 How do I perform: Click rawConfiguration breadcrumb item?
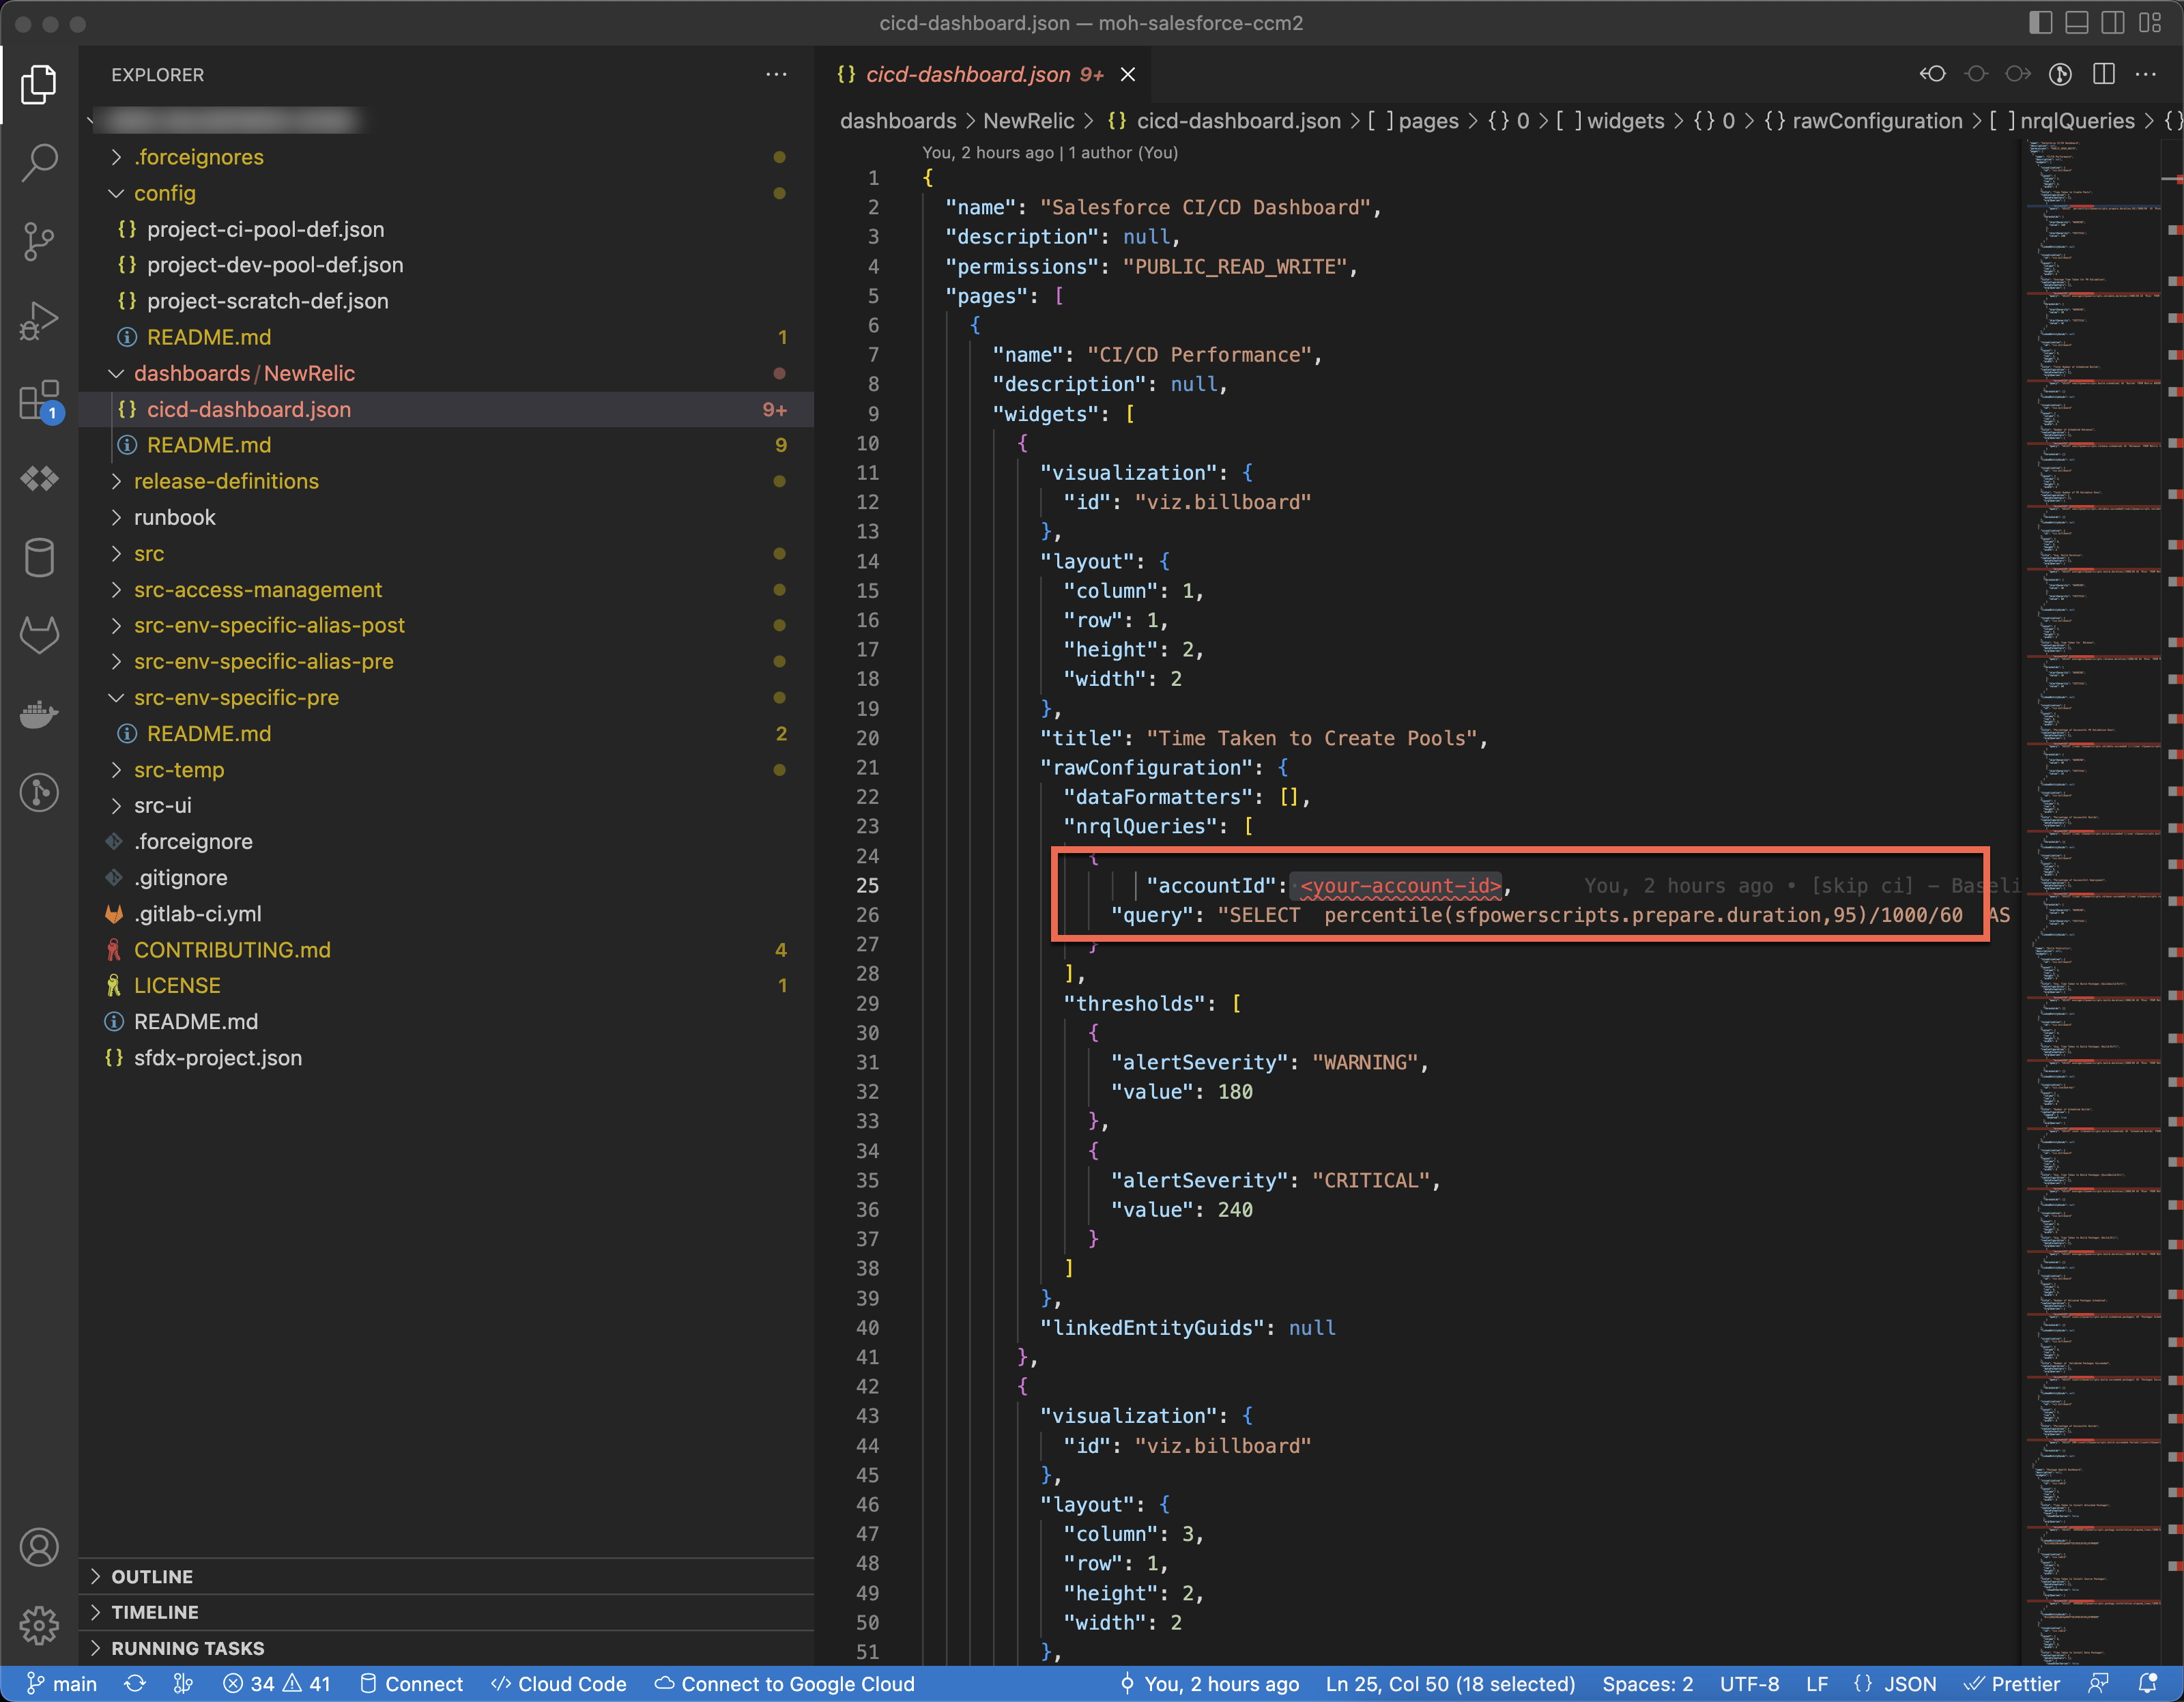(1863, 121)
